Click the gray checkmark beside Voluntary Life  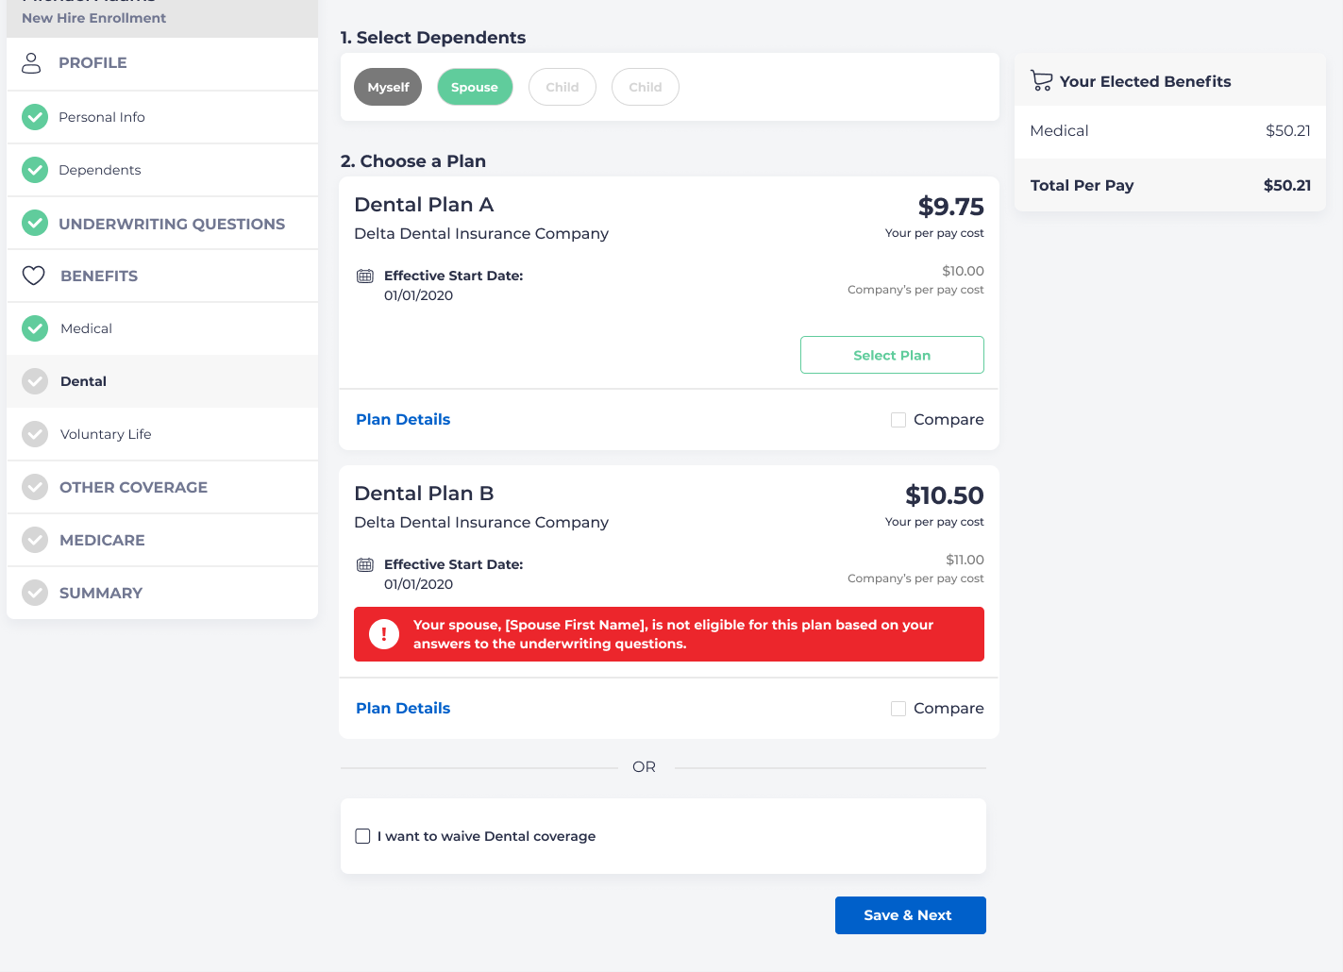[35, 434]
